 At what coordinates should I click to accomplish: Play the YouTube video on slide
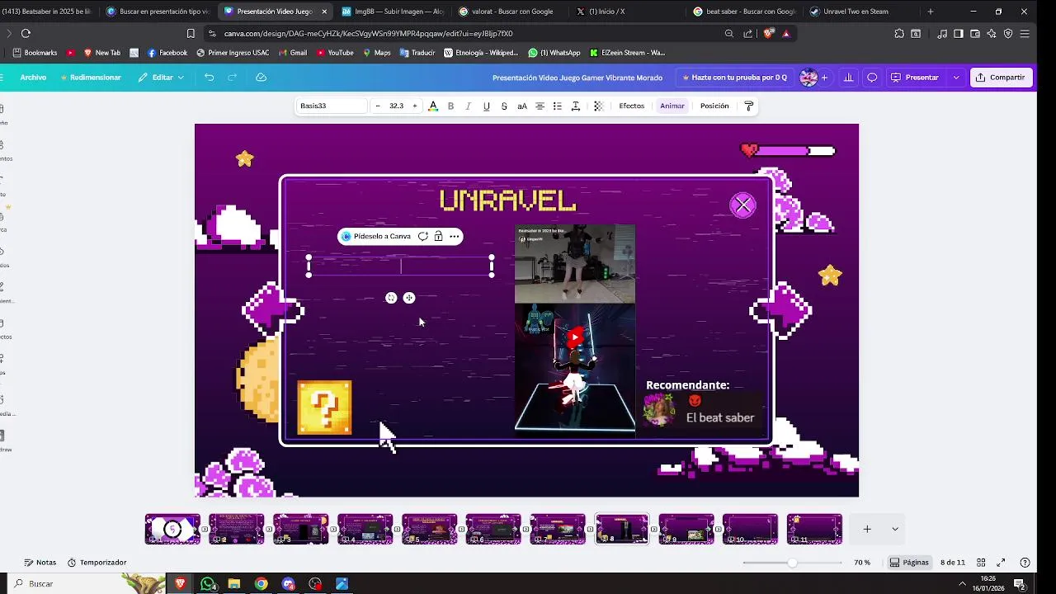pos(575,337)
